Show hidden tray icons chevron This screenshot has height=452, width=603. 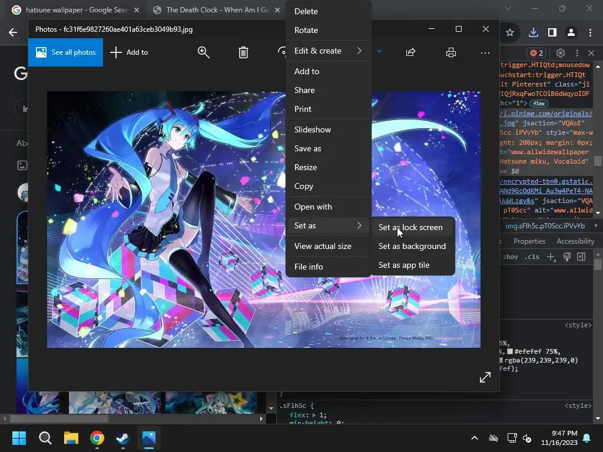click(475, 438)
